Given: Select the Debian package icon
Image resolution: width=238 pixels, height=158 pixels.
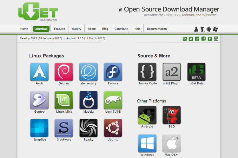Looking at the screenshot, I should (64, 72).
